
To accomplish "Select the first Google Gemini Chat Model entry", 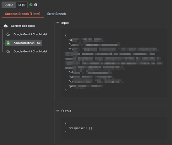I will [x=30, y=35].
